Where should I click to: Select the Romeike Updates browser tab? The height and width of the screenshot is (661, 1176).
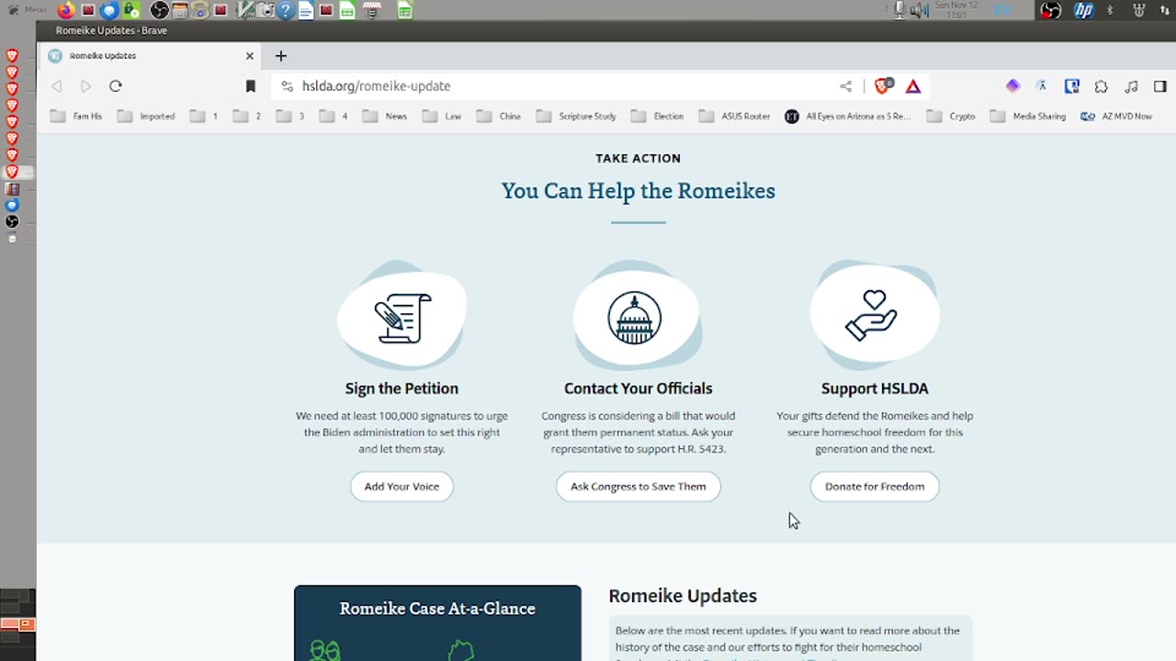click(152, 56)
